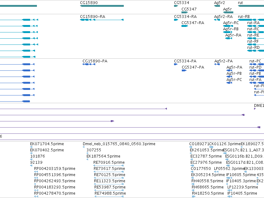264x198 pixels.
Task: Click the EK187564.5prime EST label
Action: (x=103, y=156)
